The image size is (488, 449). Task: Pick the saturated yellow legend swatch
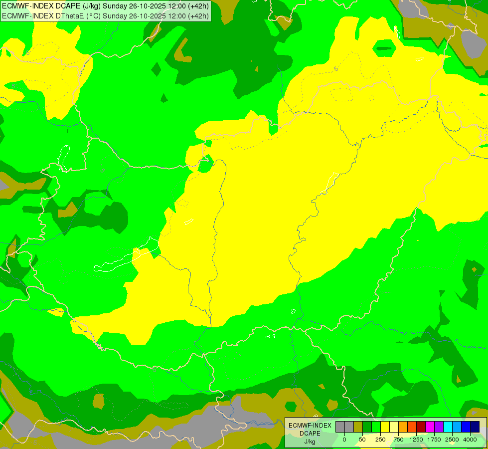coord(385,427)
